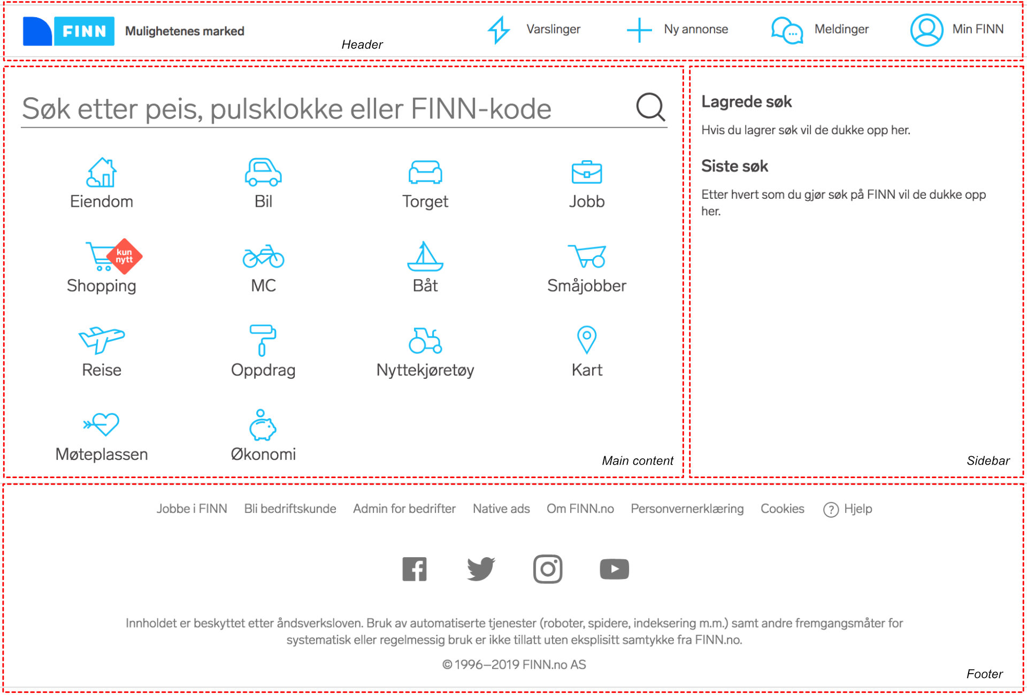Screen dimensions: 1027x695
Task: Open the Instagram icon in footer
Action: click(548, 569)
